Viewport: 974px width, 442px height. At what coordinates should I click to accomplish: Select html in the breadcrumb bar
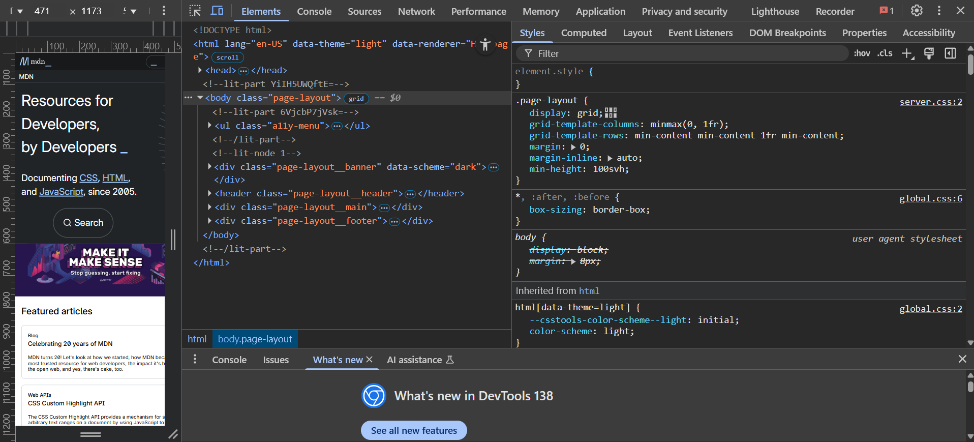[197, 339]
